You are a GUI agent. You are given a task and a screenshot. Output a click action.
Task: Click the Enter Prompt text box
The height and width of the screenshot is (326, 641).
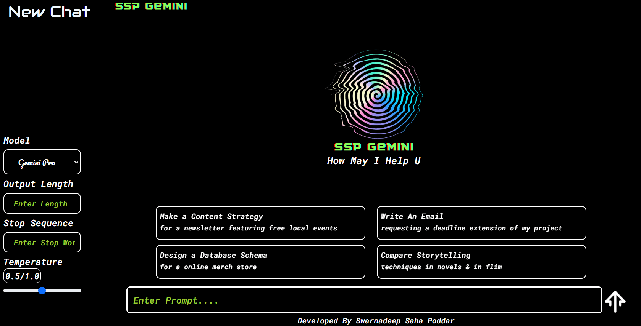coord(364,300)
